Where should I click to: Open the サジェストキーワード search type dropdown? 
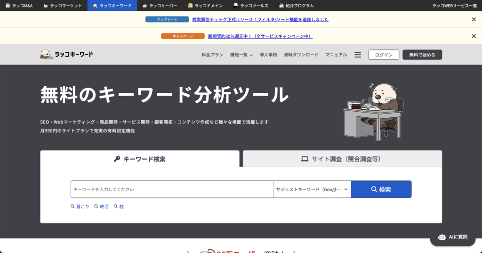(313, 189)
